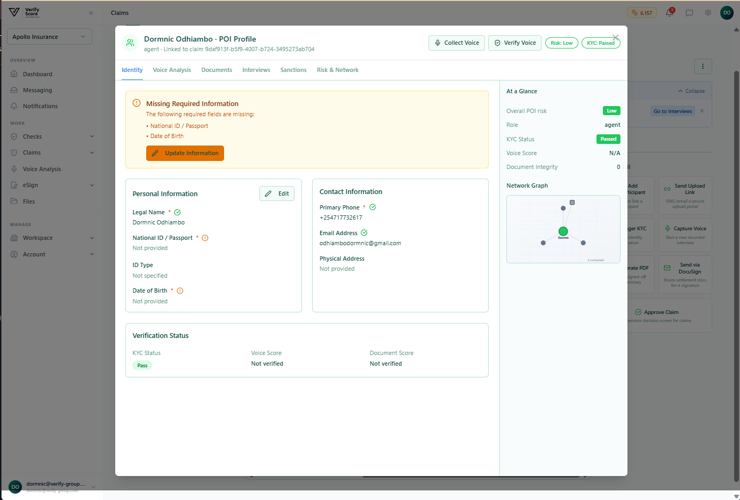The width and height of the screenshot is (740, 500).
Task: Click Send Upload Link card in background
Action: pyautogui.click(x=685, y=196)
